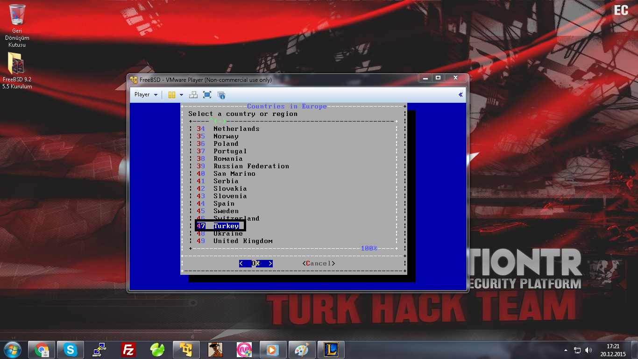Open the network status tray icon
The image size is (638, 359).
pyautogui.click(x=577, y=350)
